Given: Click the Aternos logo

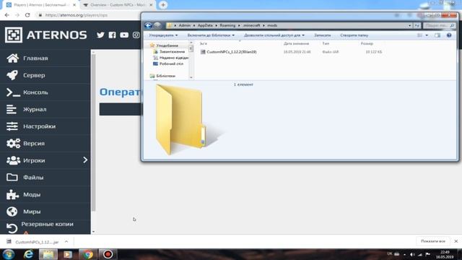Looking at the screenshot, I should click(x=45, y=35).
